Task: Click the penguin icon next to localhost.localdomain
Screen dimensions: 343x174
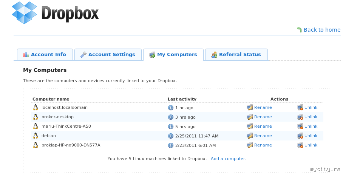Action: coord(36,107)
